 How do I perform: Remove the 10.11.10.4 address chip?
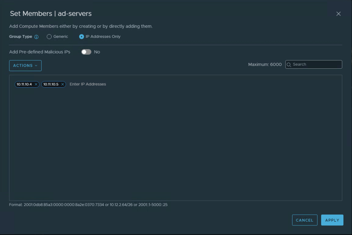point(36,85)
